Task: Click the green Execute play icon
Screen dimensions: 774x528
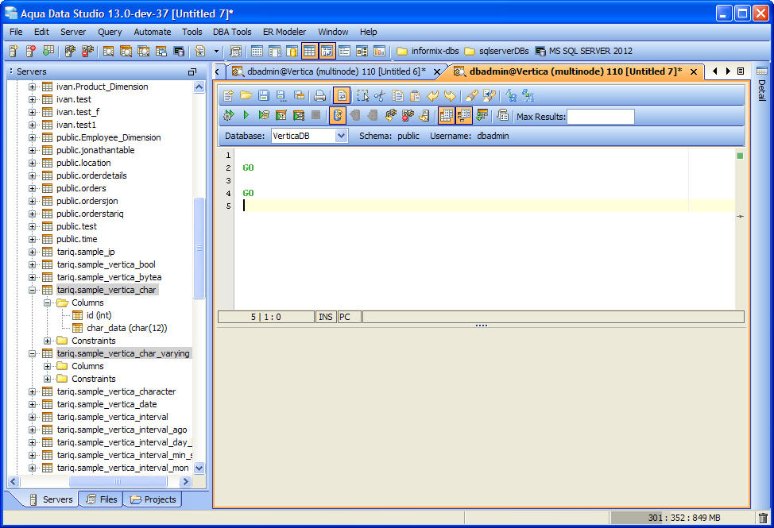Action: coord(246,115)
